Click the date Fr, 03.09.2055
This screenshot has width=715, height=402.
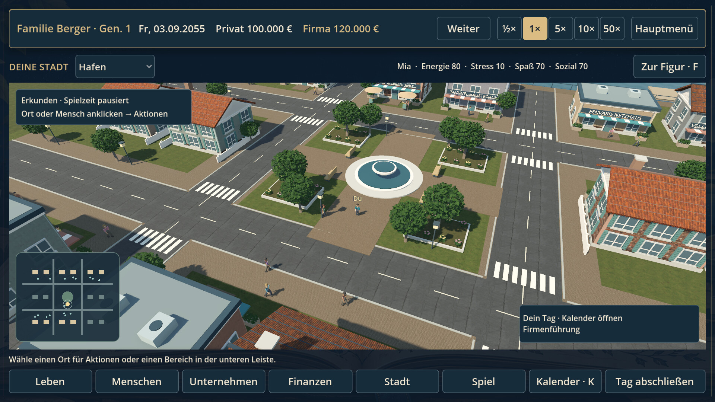(x=172, y=29)
